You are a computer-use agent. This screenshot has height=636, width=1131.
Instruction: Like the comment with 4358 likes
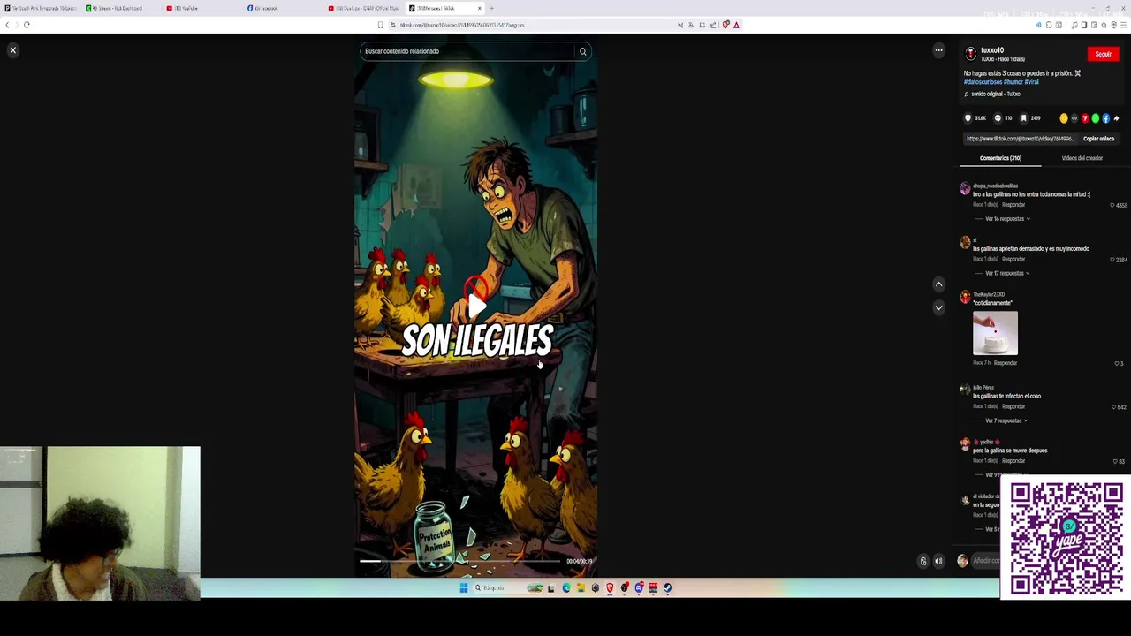click(x=1112, y=206)
